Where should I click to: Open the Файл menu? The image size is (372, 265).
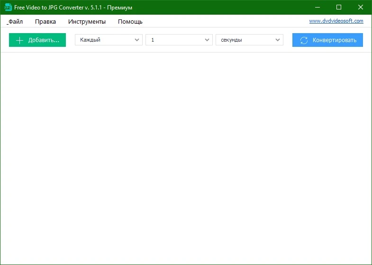click(15, 22)
